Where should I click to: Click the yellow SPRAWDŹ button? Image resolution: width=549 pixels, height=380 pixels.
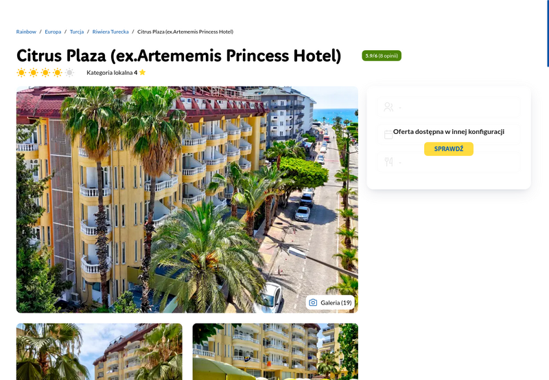coord(449,149)
